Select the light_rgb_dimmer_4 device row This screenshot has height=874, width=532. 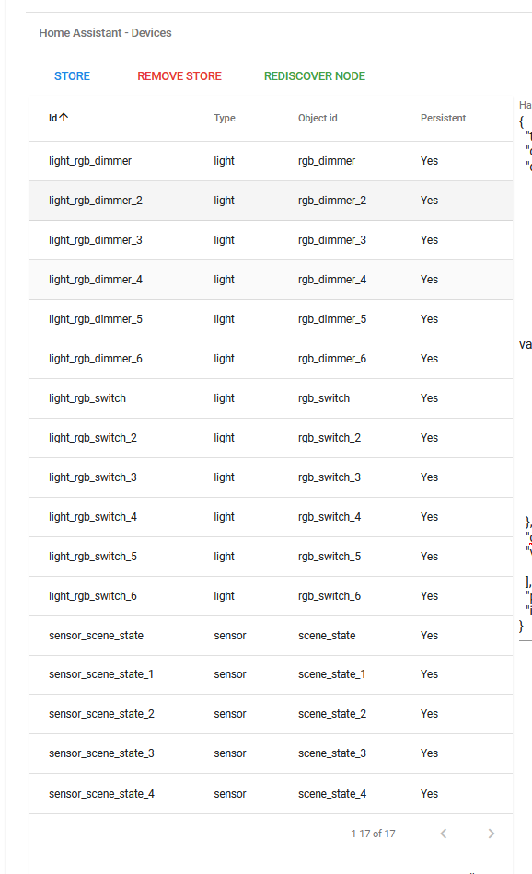pos(97,279)
